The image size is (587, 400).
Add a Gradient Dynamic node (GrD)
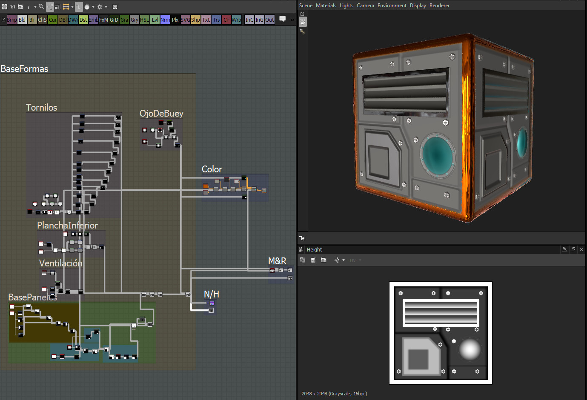[114, 20]
